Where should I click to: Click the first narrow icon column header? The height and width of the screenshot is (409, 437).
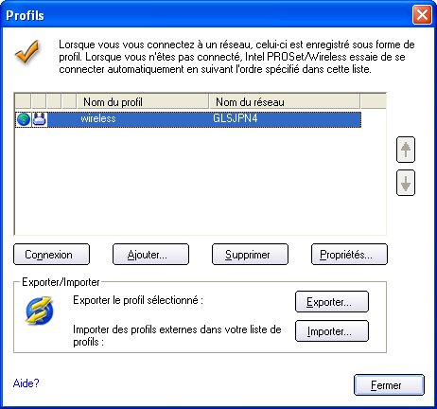point(23,101)
